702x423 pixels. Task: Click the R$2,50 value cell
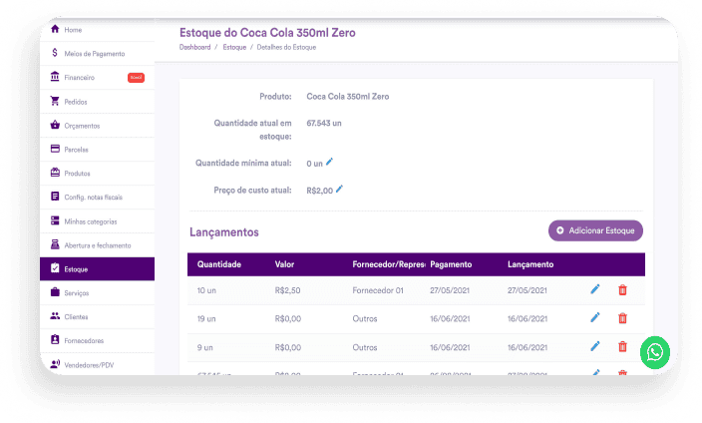[287, 290]
